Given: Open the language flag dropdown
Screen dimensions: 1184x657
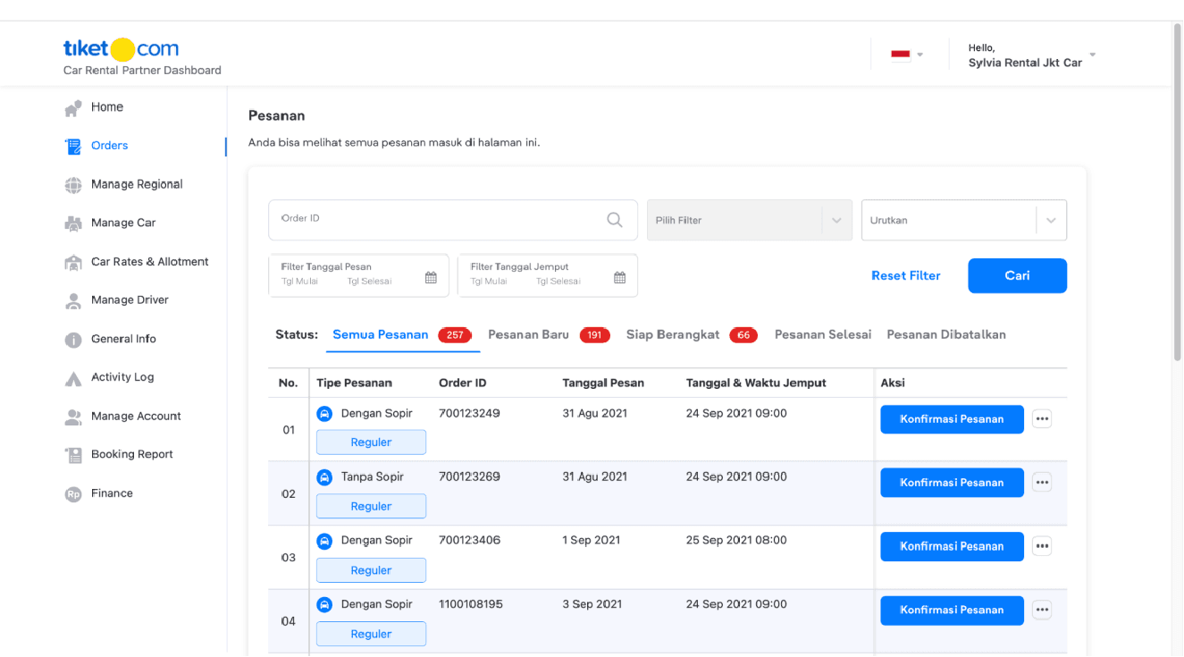Looking at the screenshot, I should 907,55.
